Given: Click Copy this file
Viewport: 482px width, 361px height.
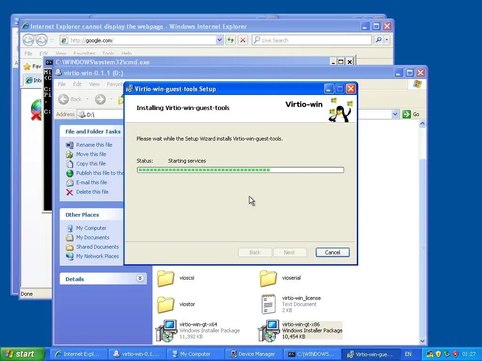Looking at the screenshot, I should [x=91, y=164].
